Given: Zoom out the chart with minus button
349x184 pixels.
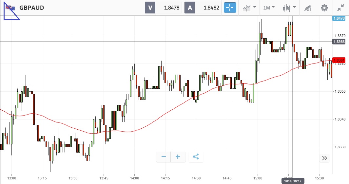Looking at the screenshot, I should (x=164, y=157).
